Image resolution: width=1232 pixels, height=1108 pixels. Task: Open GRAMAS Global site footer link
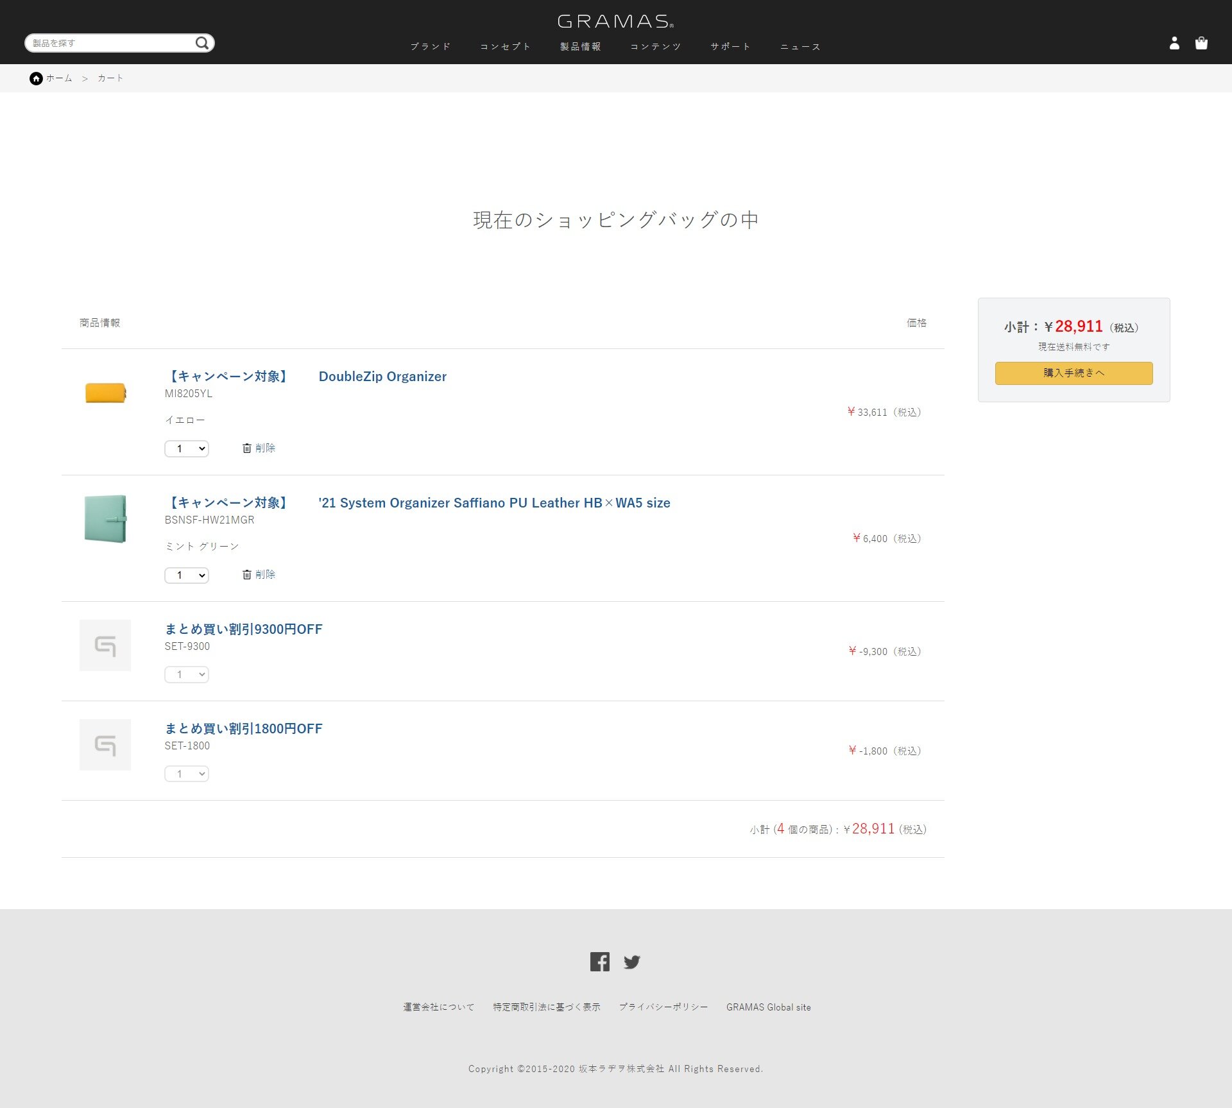pos(769,1007)
